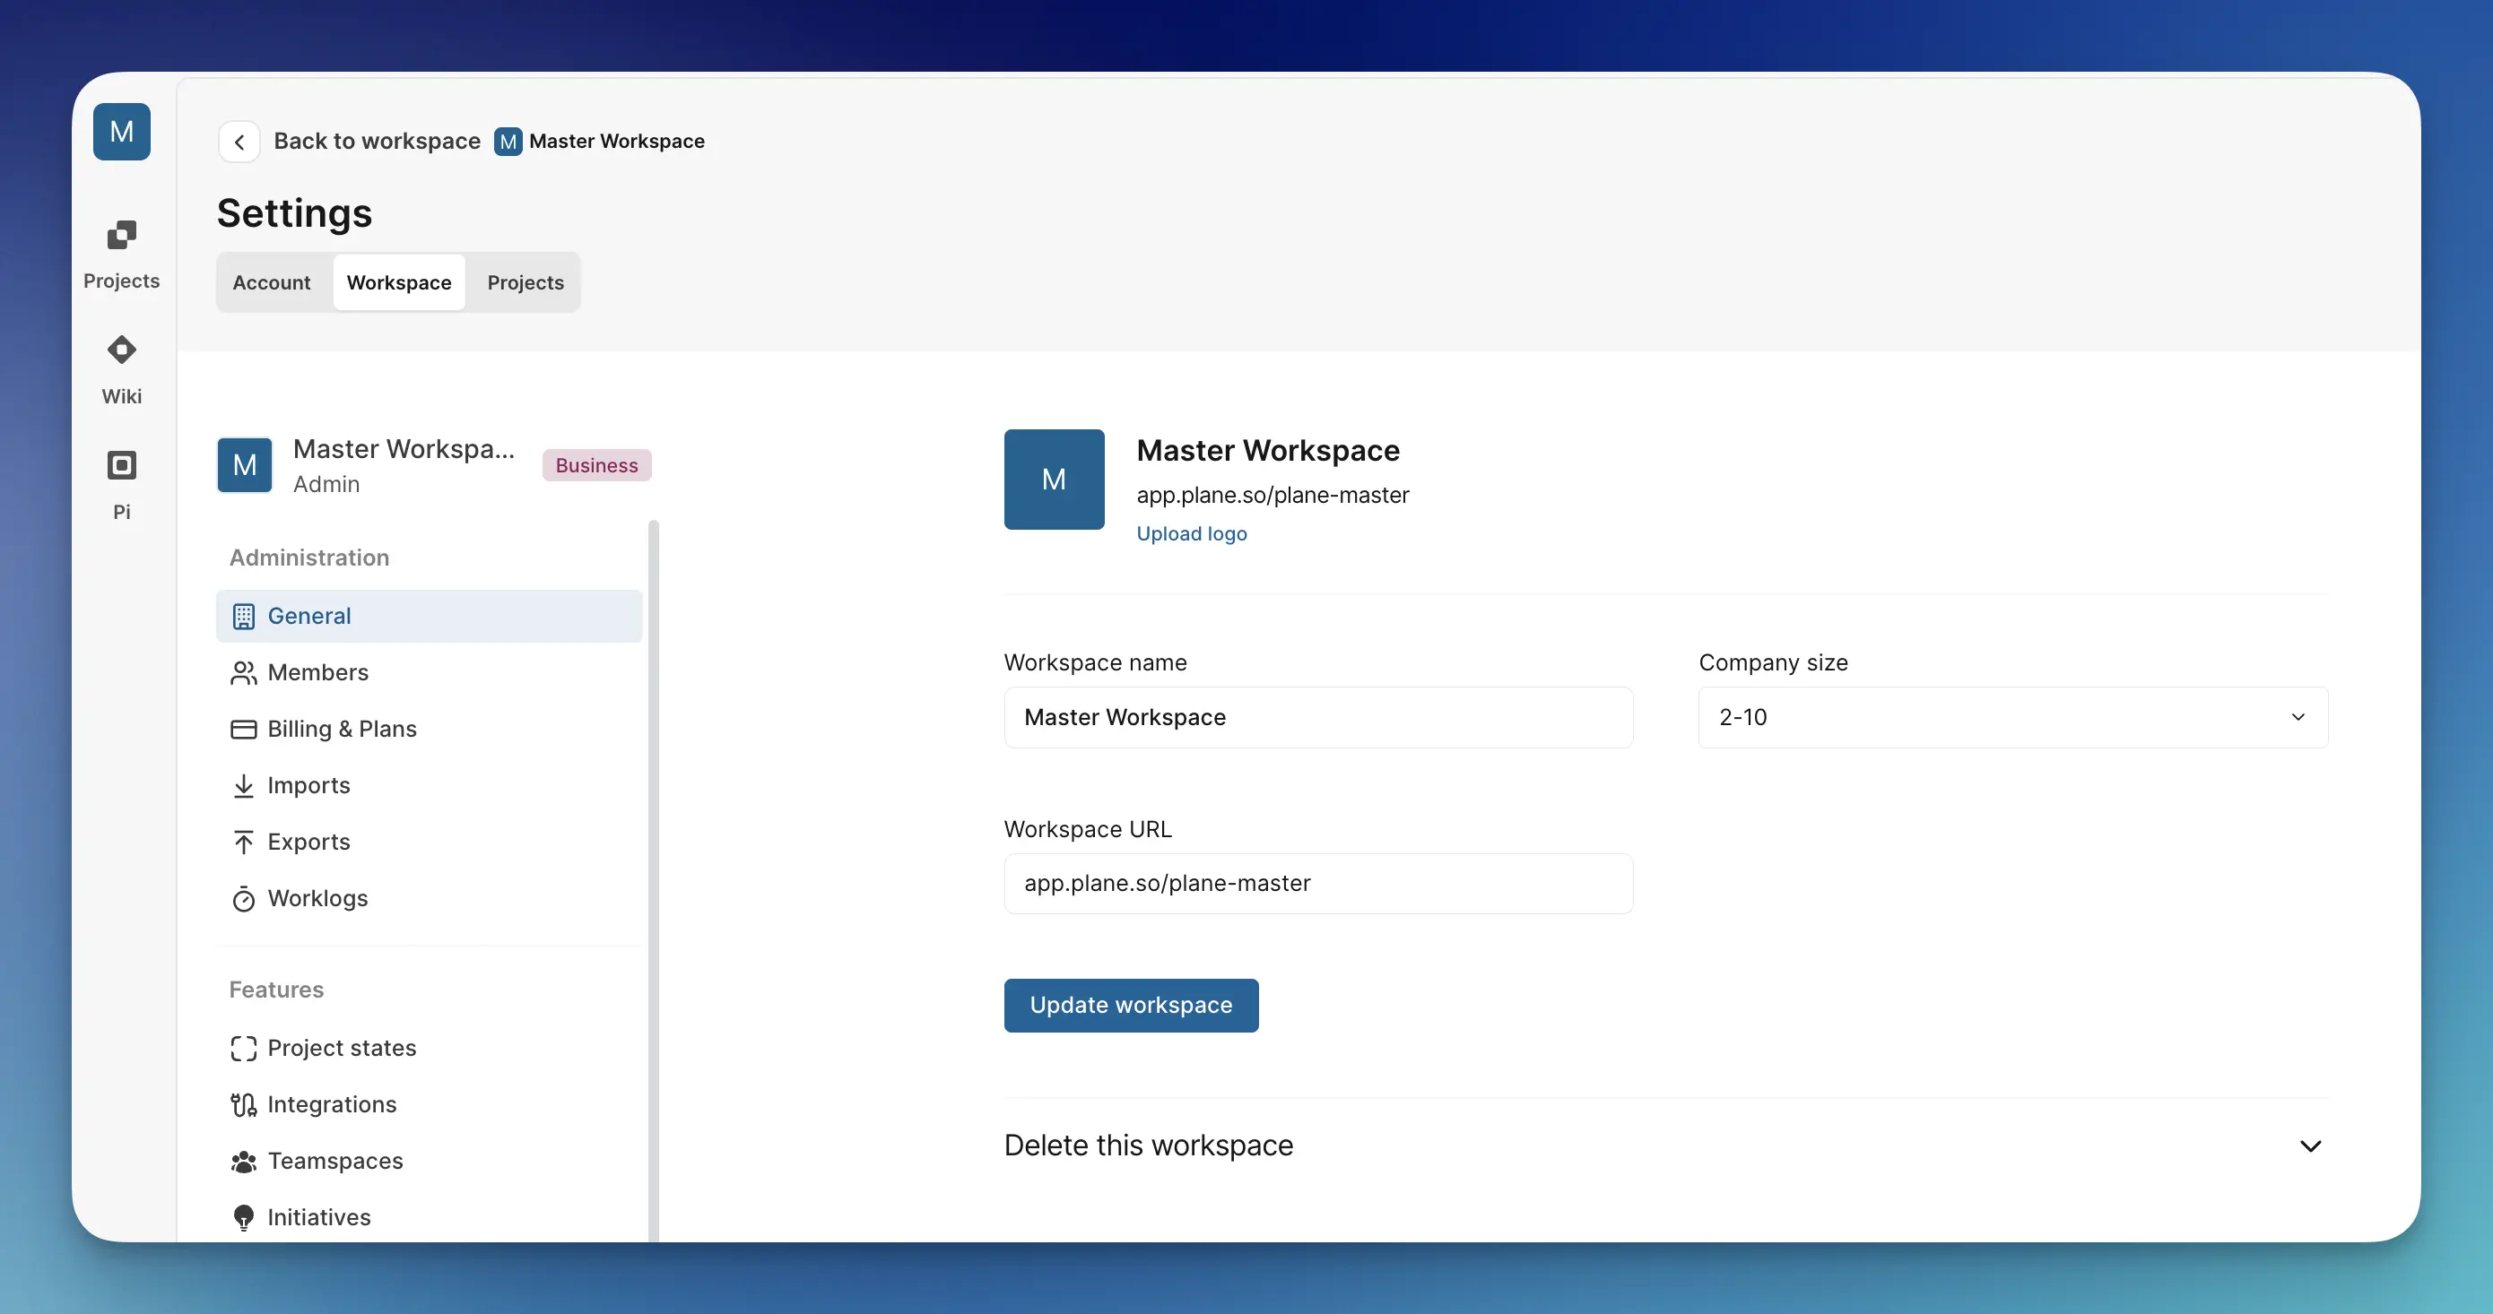The image size is (2493, 1314).
Task: Switch to the Account settings tab
Action: [271, 282]
